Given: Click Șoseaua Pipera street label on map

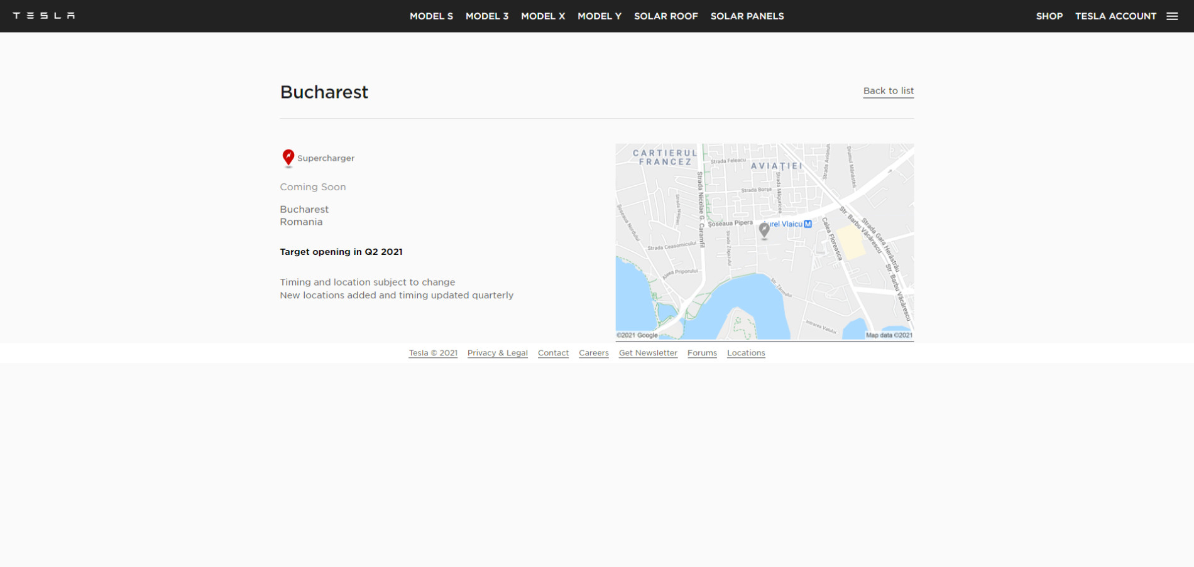Looking at the screenshot, I should tap(730, 223).
